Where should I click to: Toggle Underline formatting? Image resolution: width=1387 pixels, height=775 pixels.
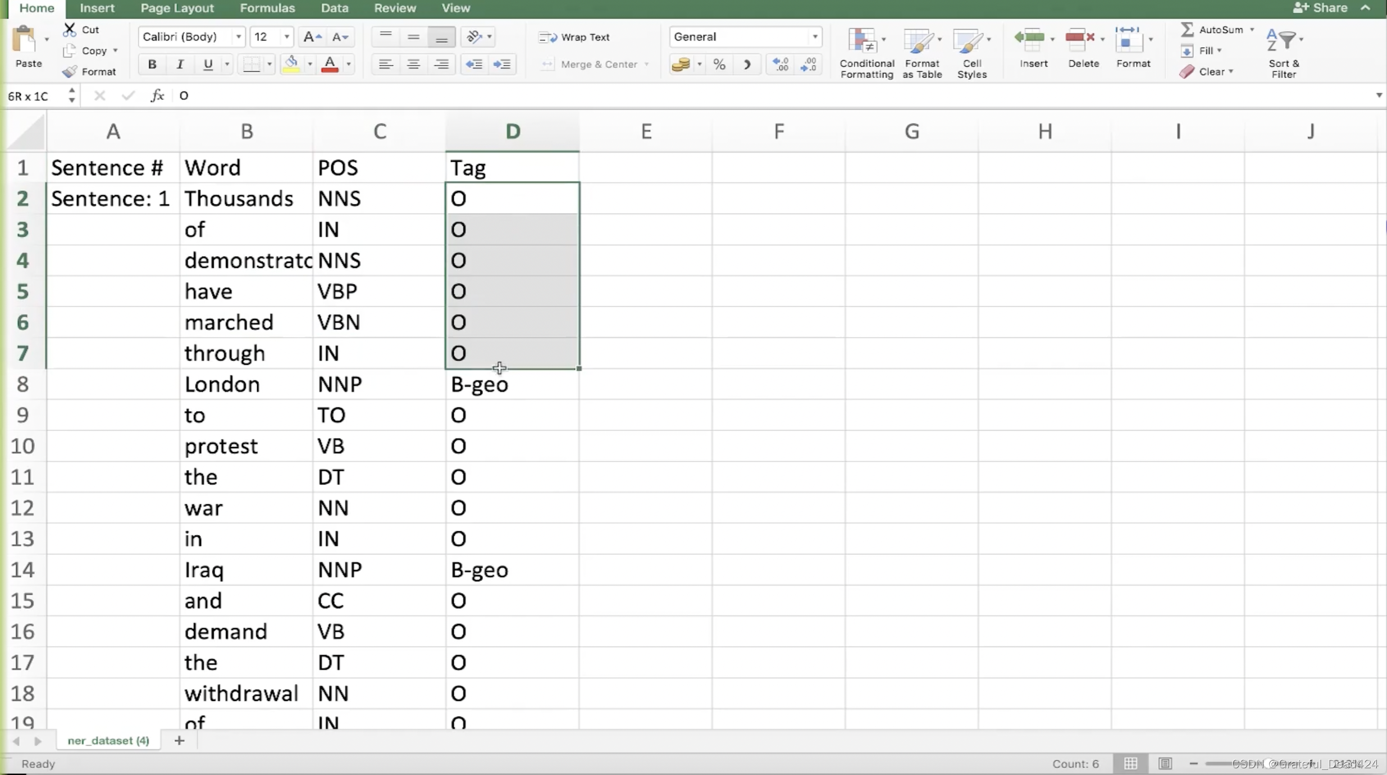click(x=208, y=65)
